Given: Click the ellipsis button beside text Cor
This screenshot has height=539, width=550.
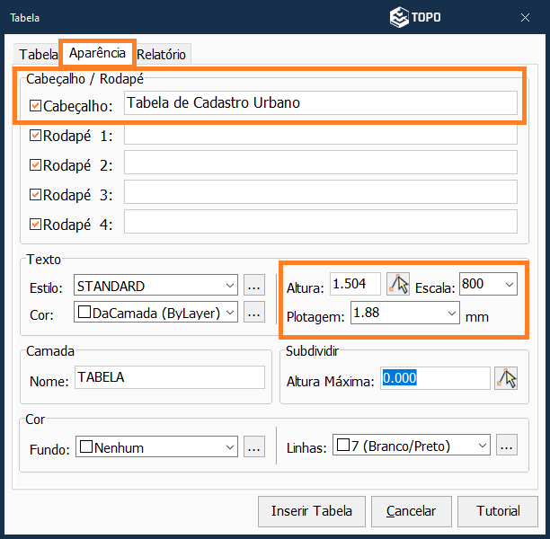Looking at the screenshot, I should coord(254,312).
